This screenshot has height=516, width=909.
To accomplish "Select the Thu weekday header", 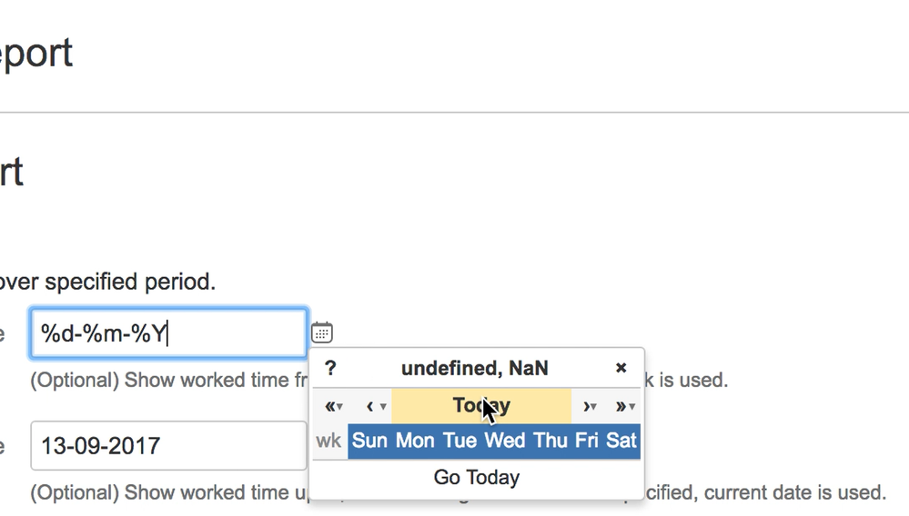I will tap(550, 441).
